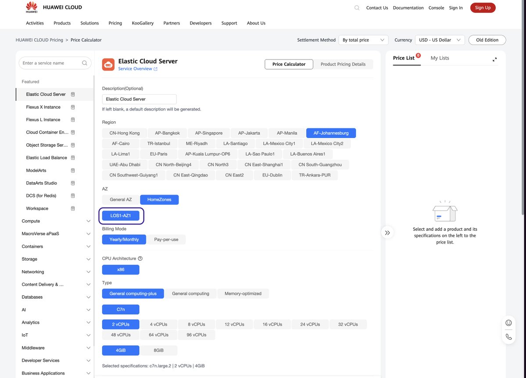
Task: Select the Price List tab
Action: pyautogui.click(x=404, y=58)
